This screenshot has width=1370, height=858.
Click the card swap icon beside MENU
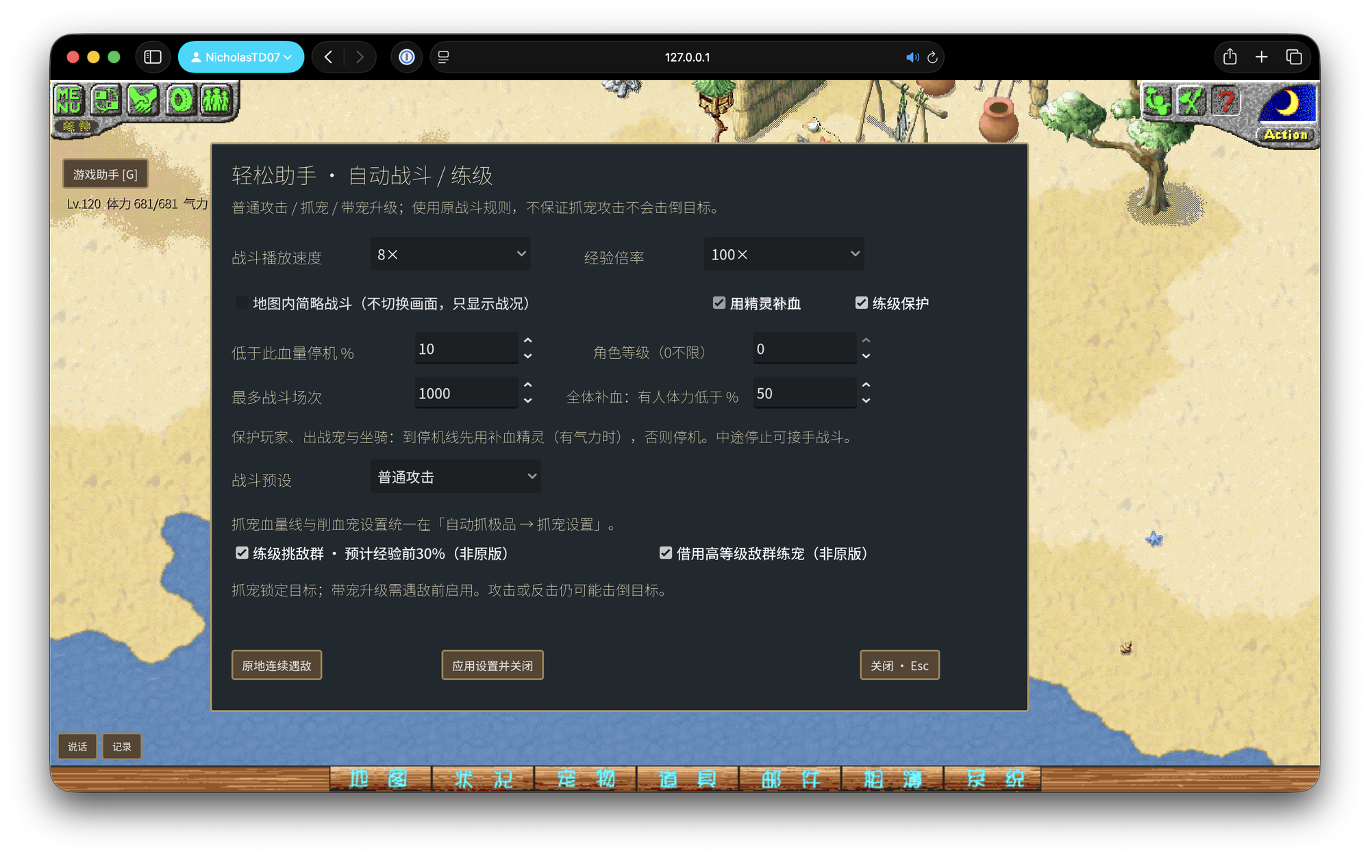pos(105,100)
